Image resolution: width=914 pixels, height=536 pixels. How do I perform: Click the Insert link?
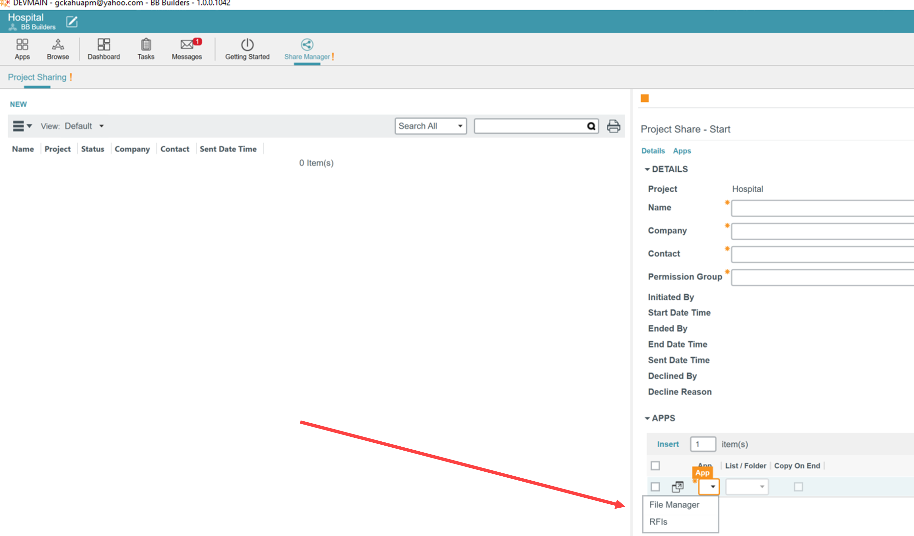tap(668, 444)
